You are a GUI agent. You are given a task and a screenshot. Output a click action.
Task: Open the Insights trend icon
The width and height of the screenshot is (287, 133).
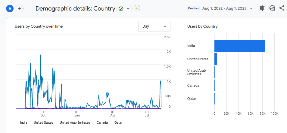[x=272, y=8]
